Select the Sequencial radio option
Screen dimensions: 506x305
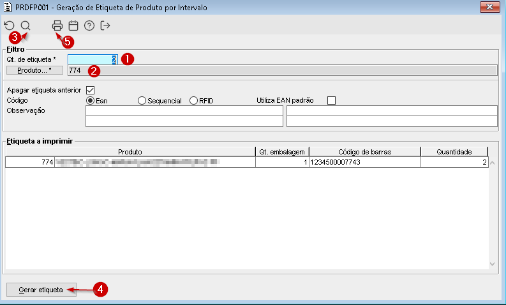pos(142,101)
